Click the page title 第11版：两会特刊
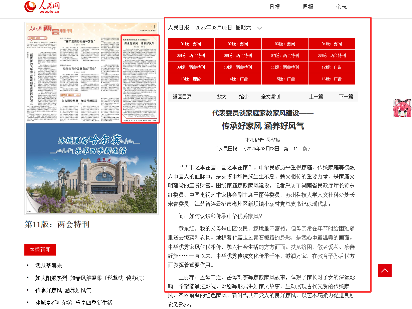Screen dimensions: 412x309 coord(57,224)
